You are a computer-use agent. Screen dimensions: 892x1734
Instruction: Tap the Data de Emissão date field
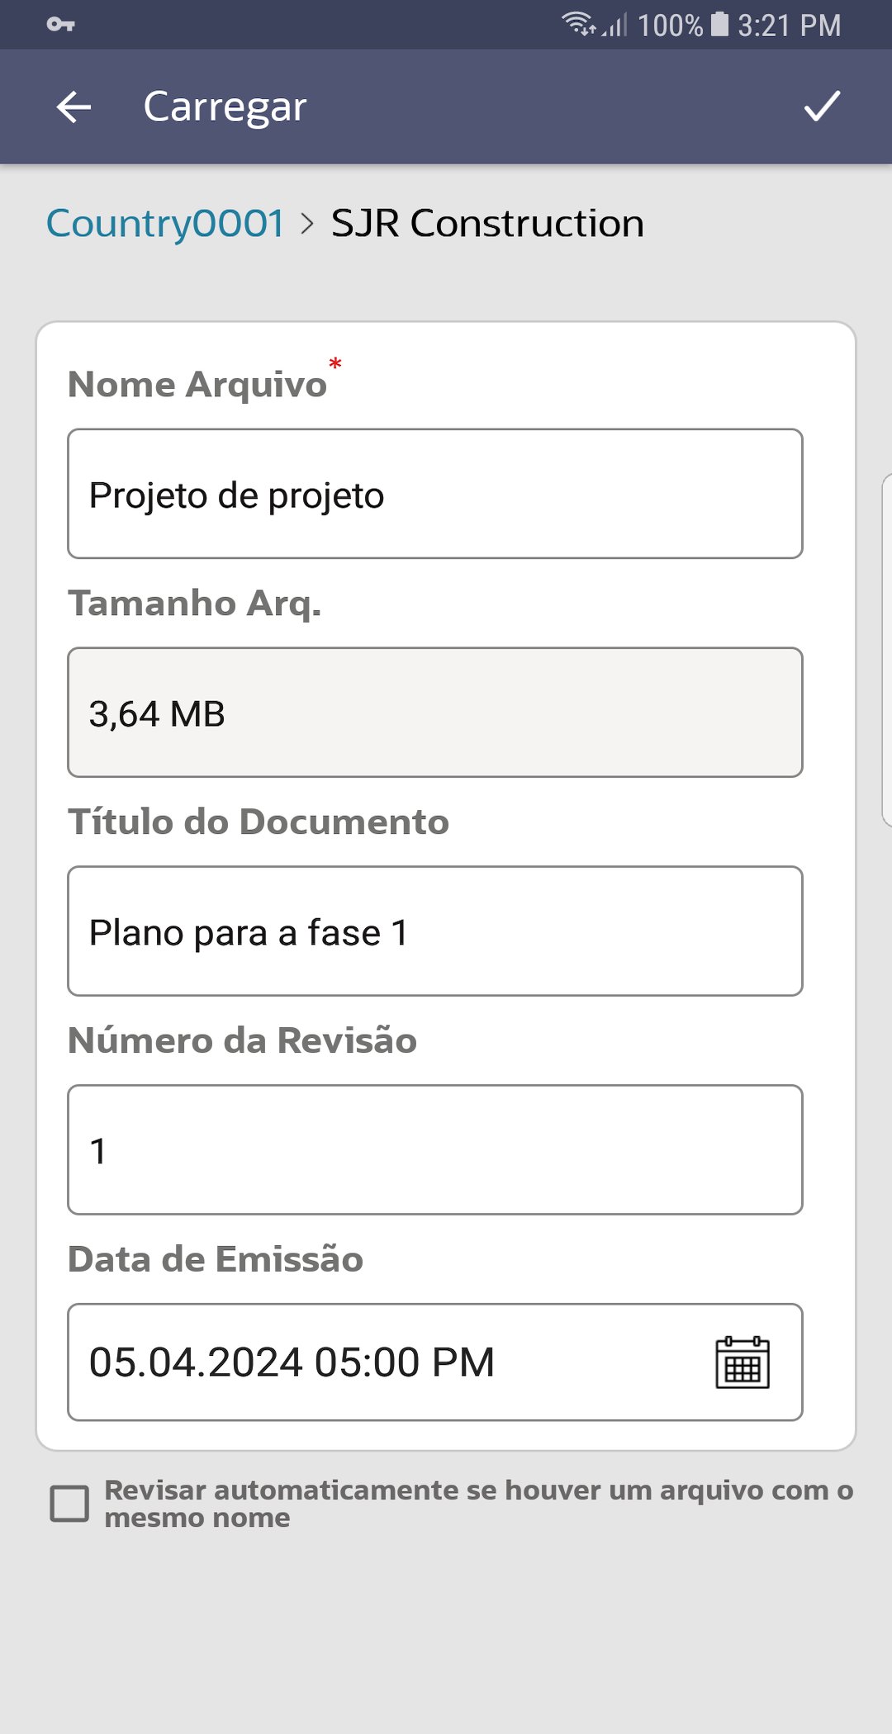[x=380, y=1362]
